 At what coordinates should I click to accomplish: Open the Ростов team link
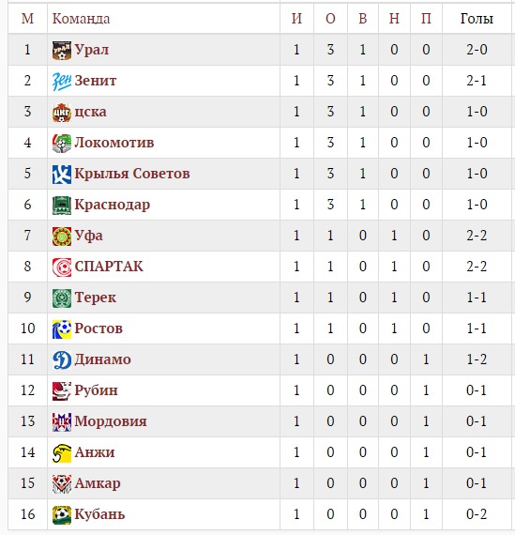coord(98,329)
